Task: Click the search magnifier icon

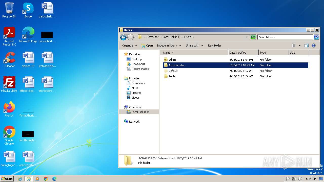Action: [316, 37]
